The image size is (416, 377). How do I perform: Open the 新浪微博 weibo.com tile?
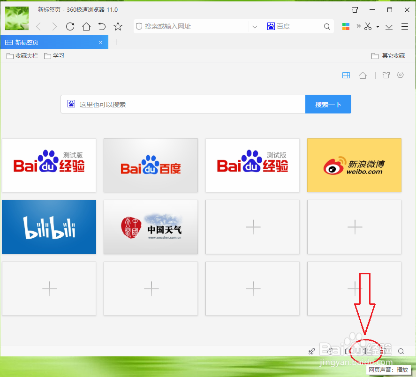[354, 165]
